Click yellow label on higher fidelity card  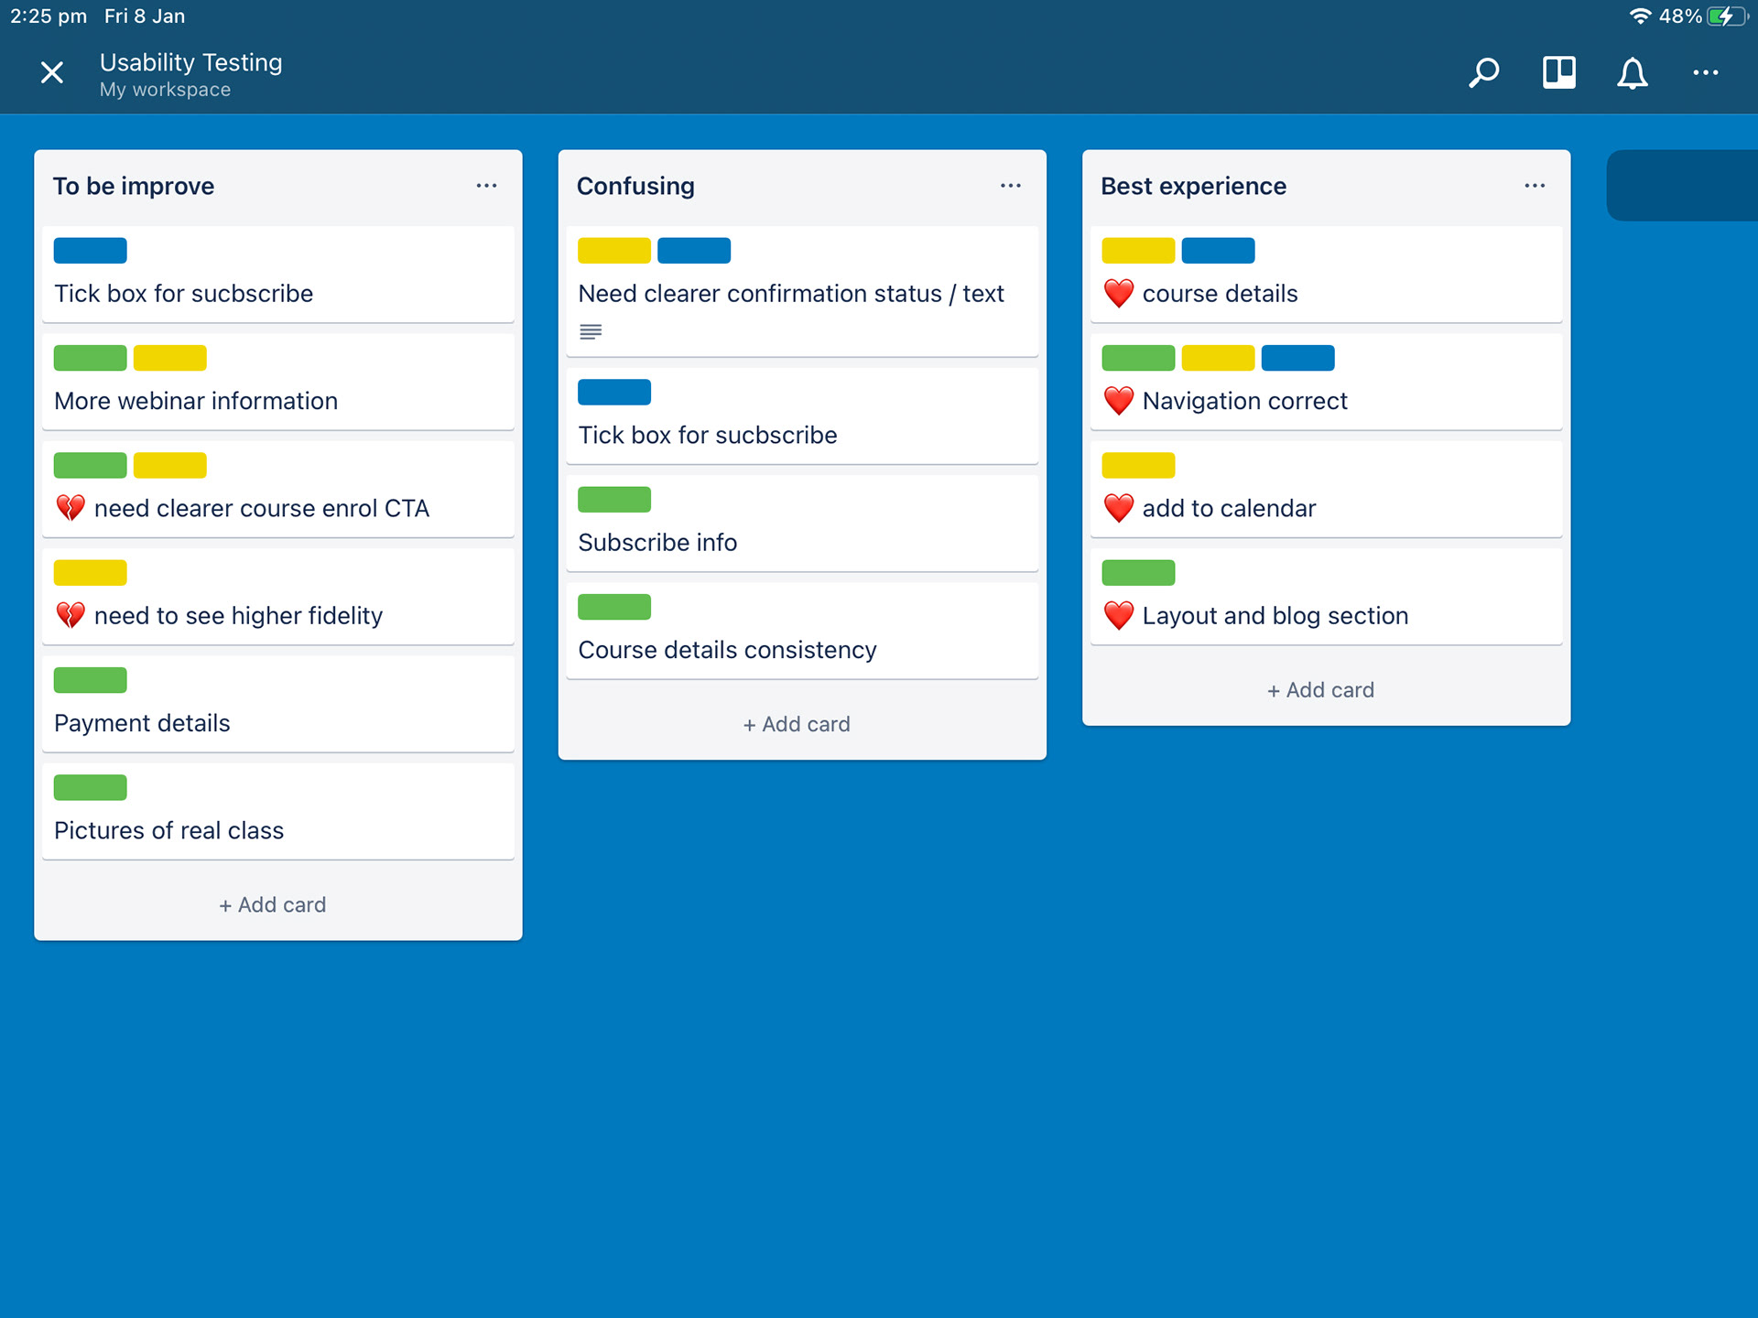[90, 572]
